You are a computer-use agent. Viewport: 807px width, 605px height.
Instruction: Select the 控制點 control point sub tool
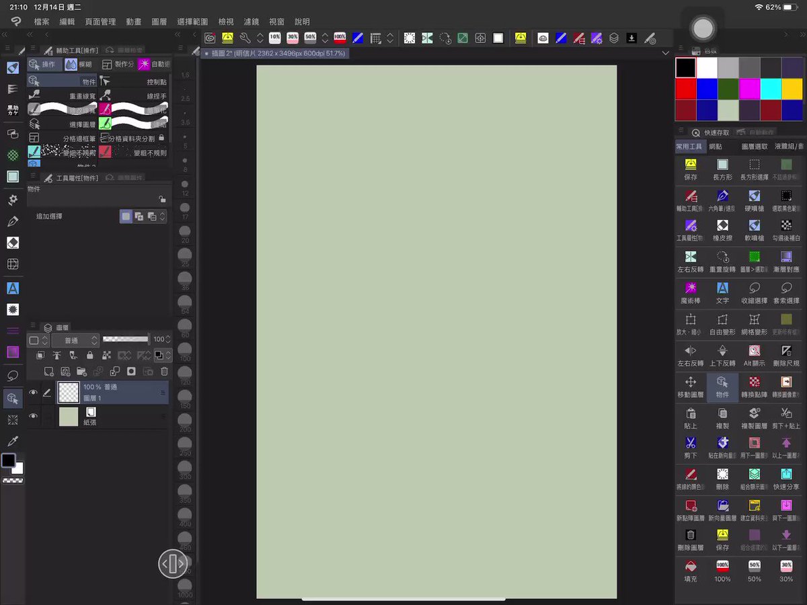click(133, 81)
